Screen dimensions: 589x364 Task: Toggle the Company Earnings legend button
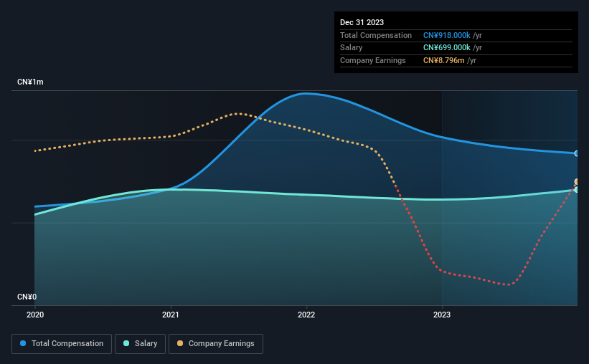pyautogui.click(x=216, y=343)
